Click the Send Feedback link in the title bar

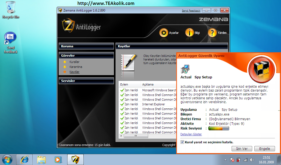point(191,11)
